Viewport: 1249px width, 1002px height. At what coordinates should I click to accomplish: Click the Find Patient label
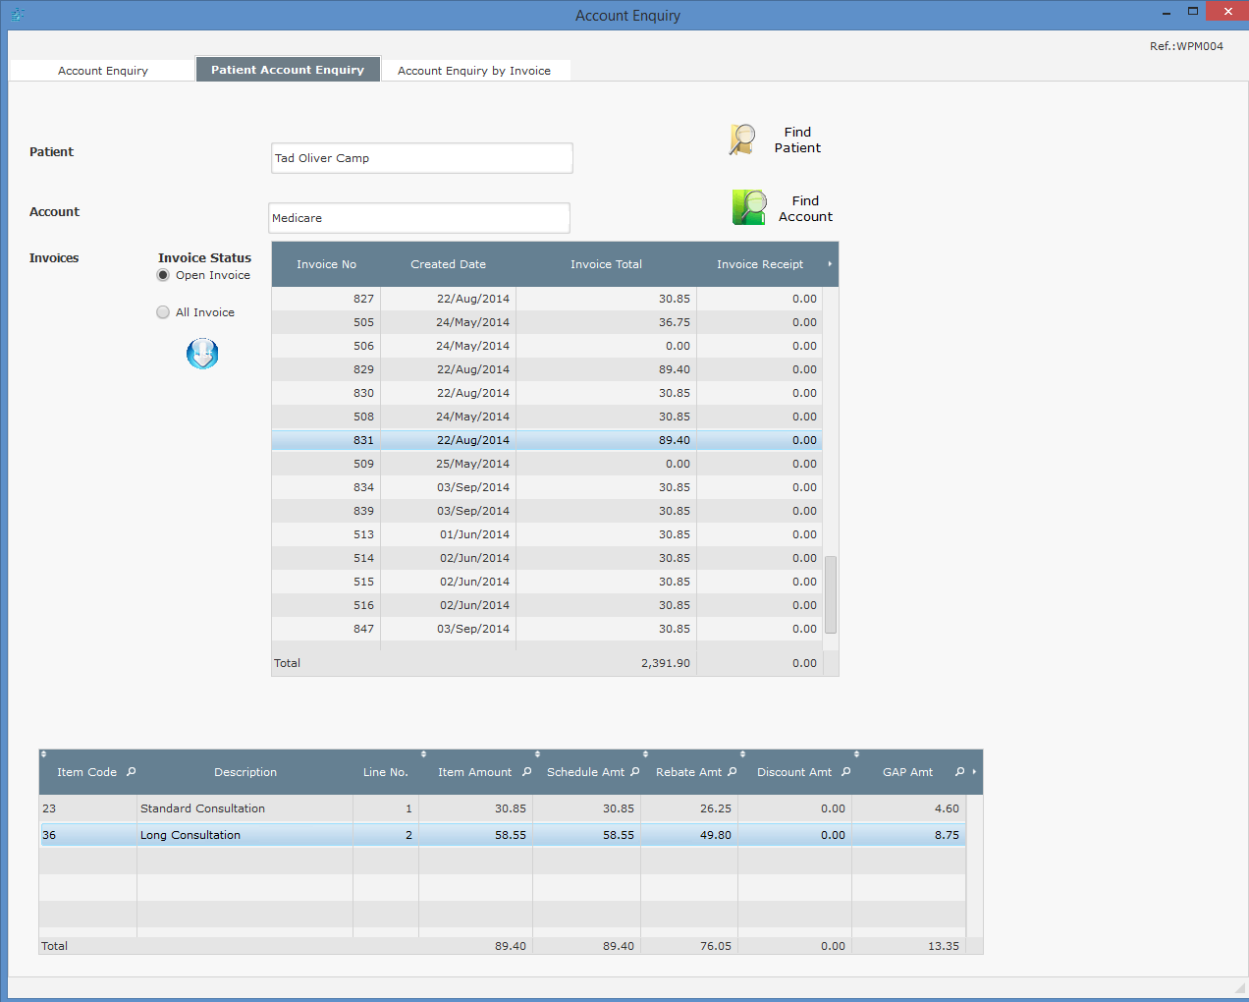tap(797, 140)
